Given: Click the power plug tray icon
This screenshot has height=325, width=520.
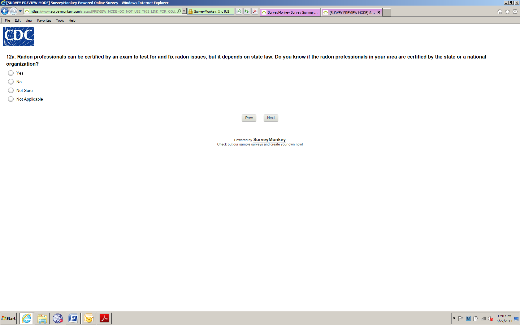Looking at the screenshot, I should coord(476,318).
